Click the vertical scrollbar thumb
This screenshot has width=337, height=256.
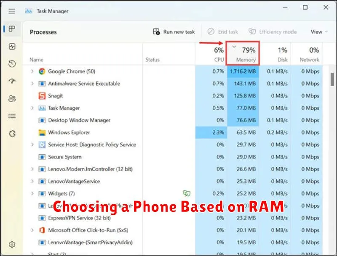point(332,79)
